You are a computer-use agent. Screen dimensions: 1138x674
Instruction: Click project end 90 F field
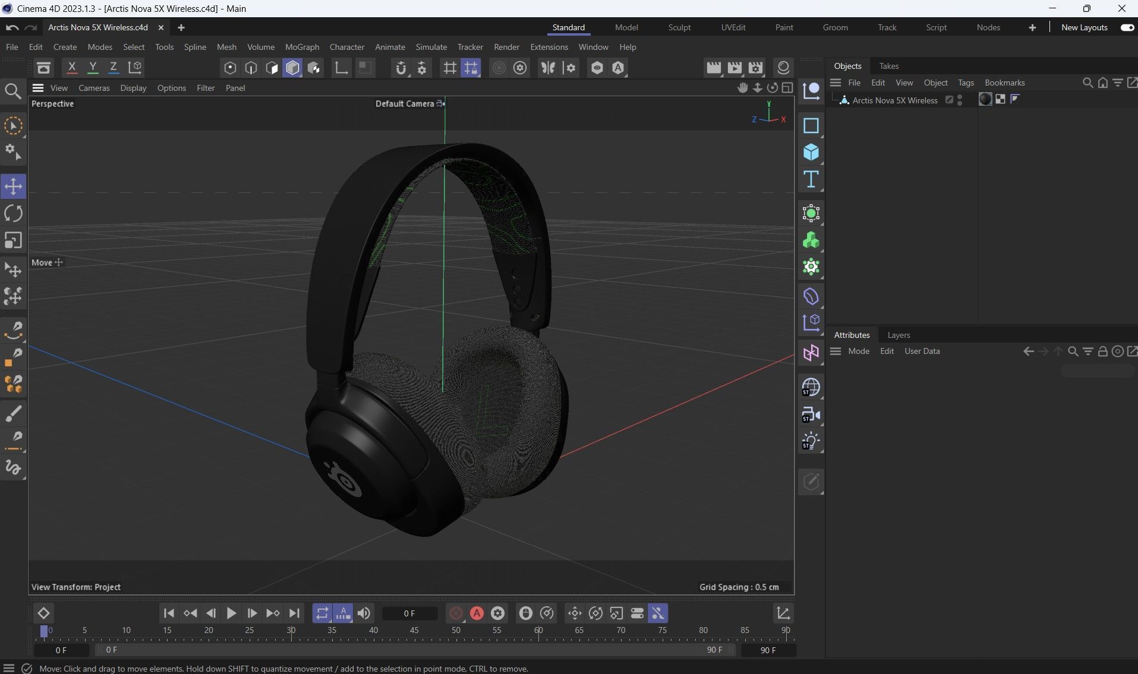768,650
